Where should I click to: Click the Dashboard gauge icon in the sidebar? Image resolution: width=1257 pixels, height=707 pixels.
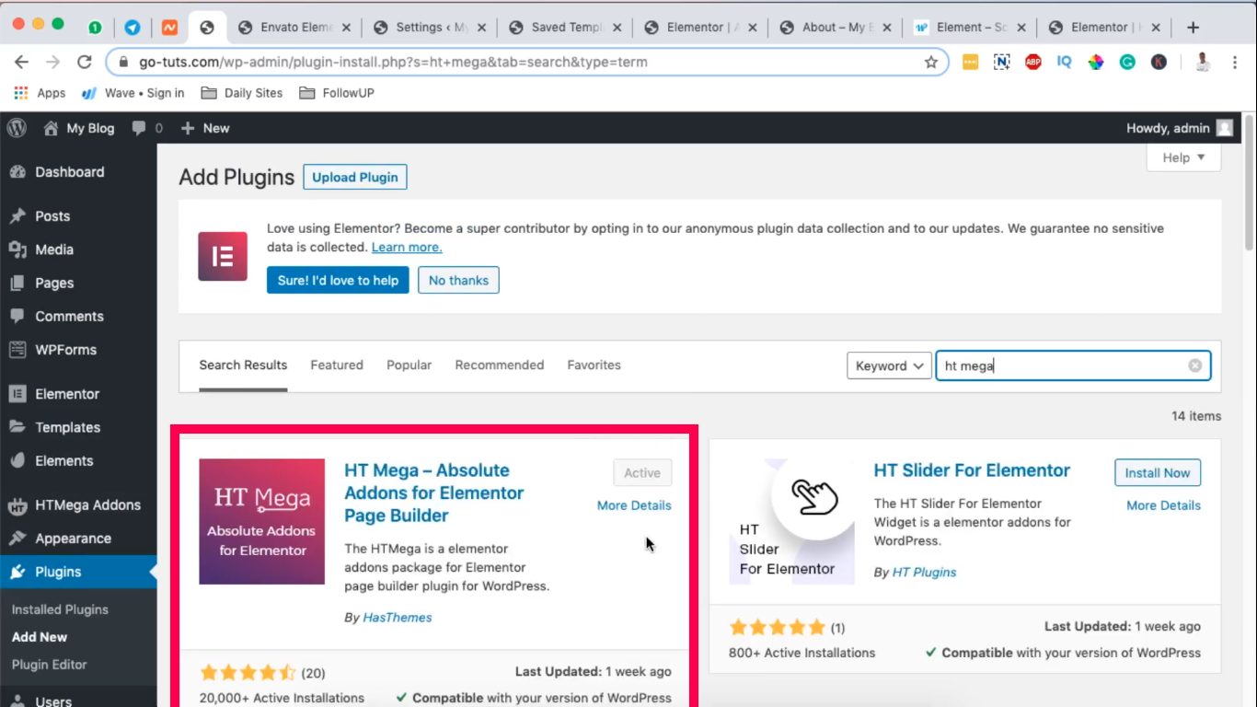coord(17,172)
